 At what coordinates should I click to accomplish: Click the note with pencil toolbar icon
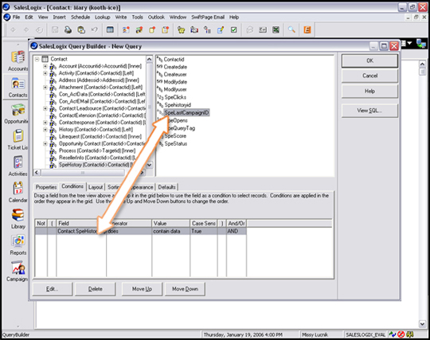click(x=221, y=29)
